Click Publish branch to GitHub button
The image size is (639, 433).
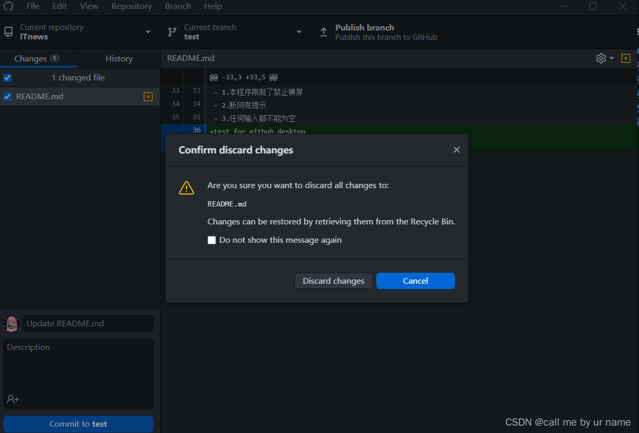point(387,32)
